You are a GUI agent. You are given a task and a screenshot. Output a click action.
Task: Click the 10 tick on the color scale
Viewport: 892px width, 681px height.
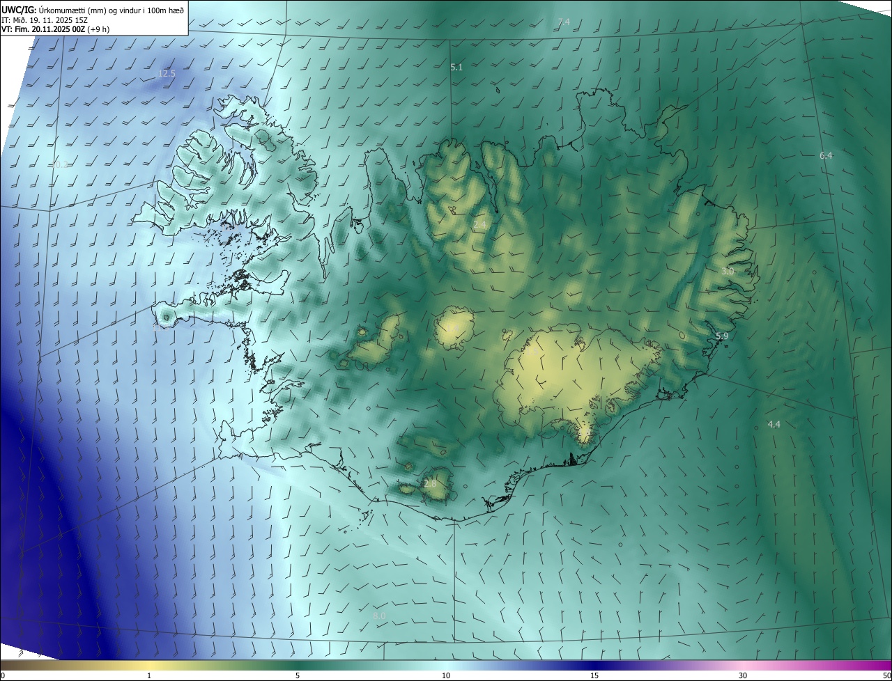pyautogui.click(x=446, y=675)
